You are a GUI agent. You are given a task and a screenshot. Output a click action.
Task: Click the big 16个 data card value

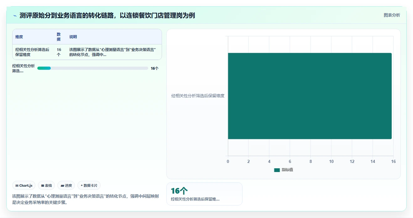[179, 191]
